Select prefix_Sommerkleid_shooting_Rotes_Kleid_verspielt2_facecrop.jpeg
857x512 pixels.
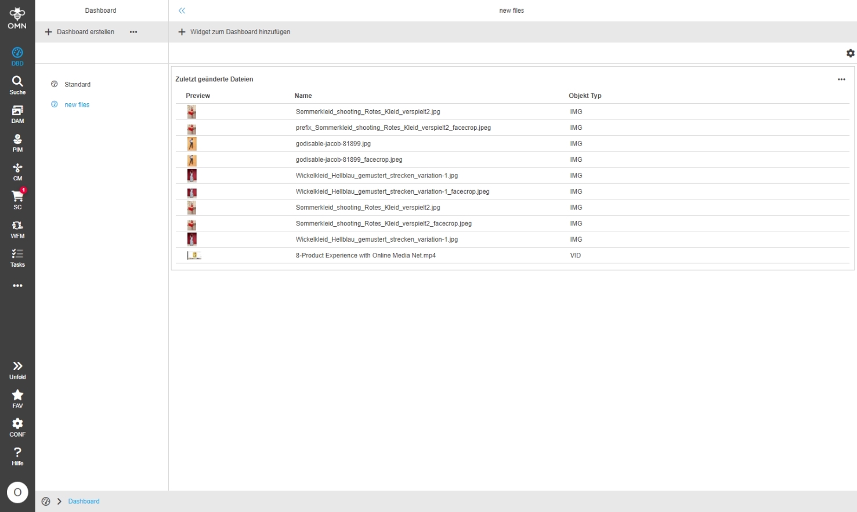[x=393, y=128]
